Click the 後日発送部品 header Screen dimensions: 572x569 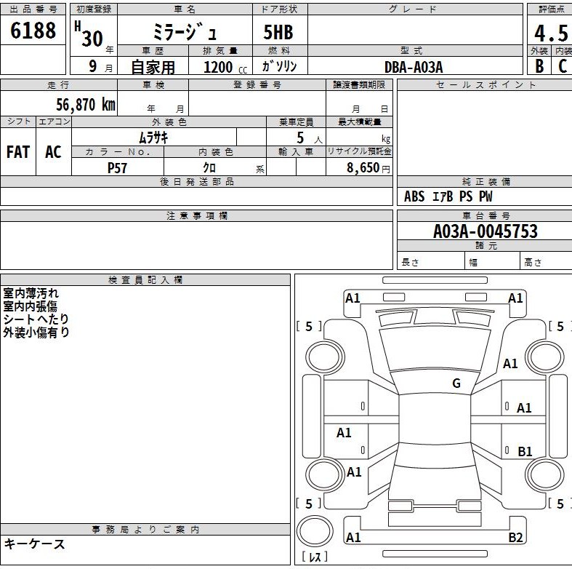(197, 181)
